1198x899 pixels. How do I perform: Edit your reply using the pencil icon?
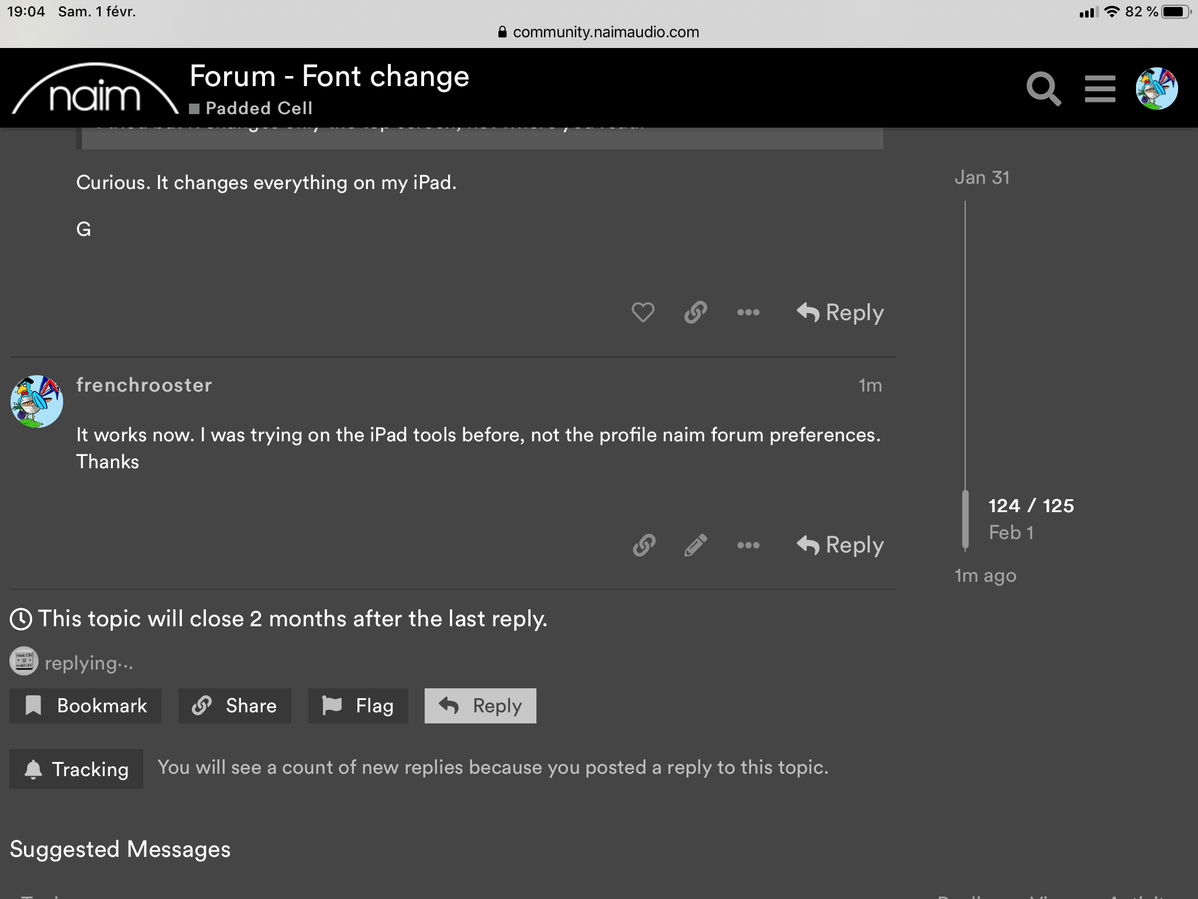click(x=696, y=545)
